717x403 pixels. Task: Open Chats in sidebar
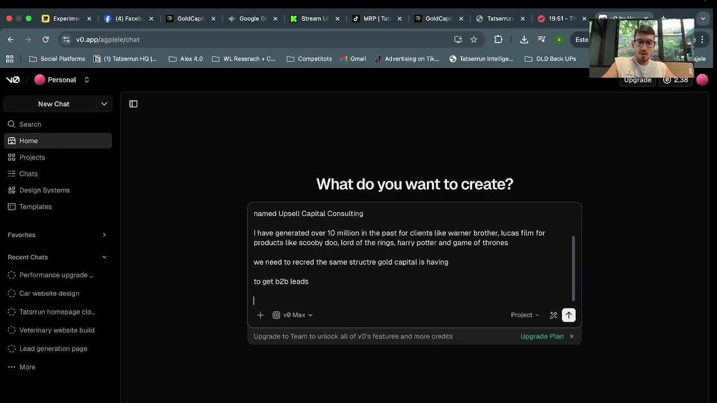point(58,174)
